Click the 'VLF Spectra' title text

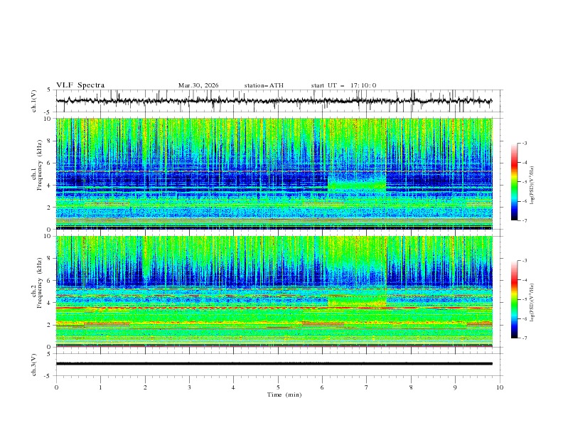click(x=80, y=85)
